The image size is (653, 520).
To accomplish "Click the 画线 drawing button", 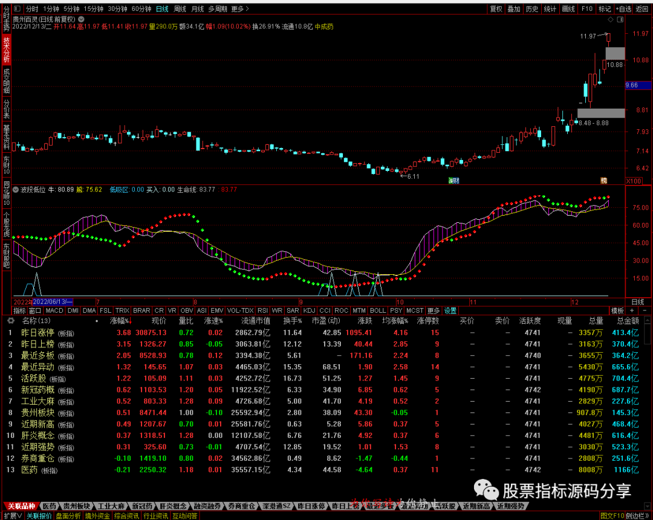I will point(568,8).
